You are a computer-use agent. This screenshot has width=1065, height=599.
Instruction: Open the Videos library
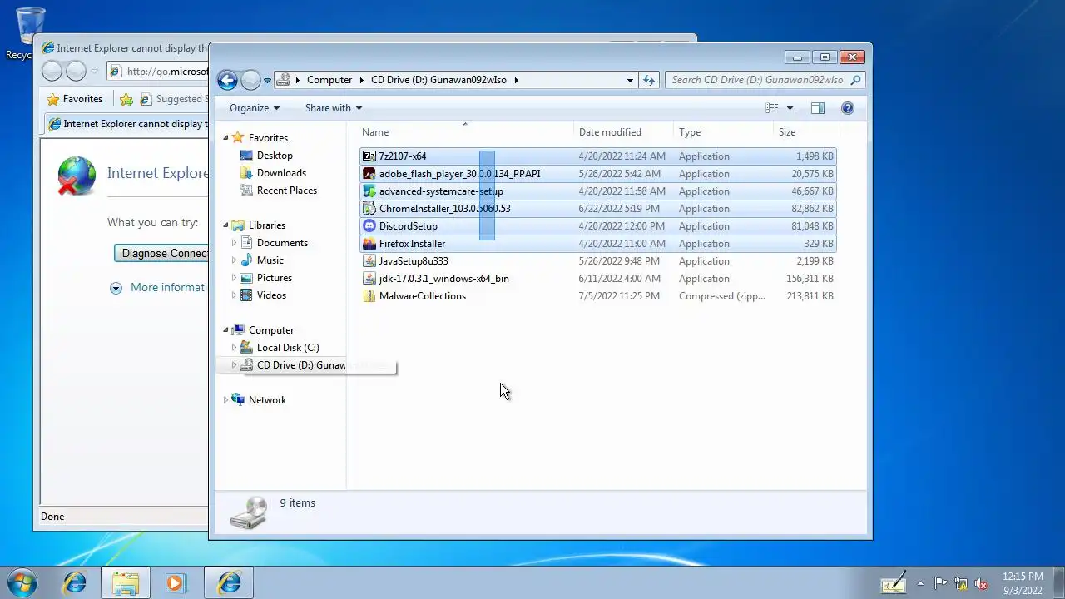pos(271,295)
